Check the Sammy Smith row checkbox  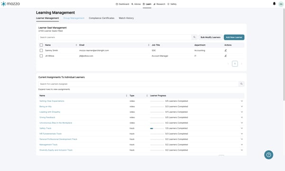tap(41, 50)
